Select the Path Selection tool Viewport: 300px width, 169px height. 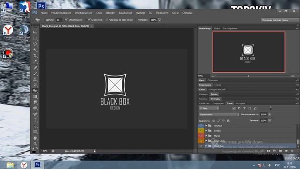35,126
